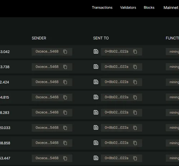Copy sent-to address in the 53.447 row
179x166 pixels.
tap(135, 158)
